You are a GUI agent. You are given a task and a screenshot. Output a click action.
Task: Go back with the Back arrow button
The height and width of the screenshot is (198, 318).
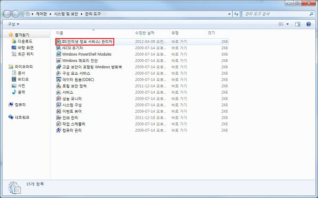7,14
